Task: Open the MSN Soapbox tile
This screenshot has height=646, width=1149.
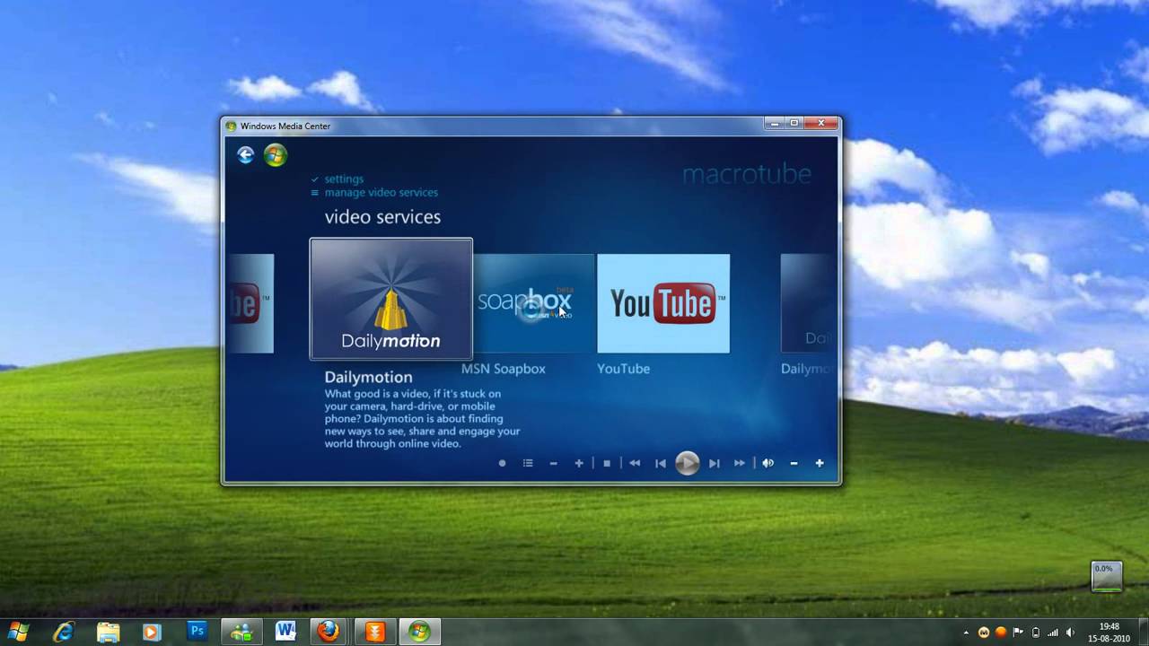Action: [x=533, y=303]
